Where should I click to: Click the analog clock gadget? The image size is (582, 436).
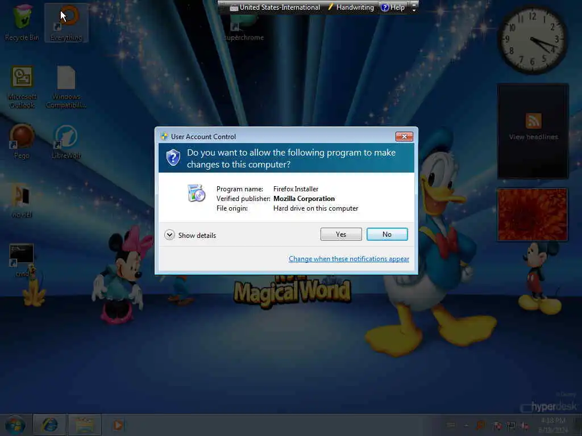pos(532,40)
